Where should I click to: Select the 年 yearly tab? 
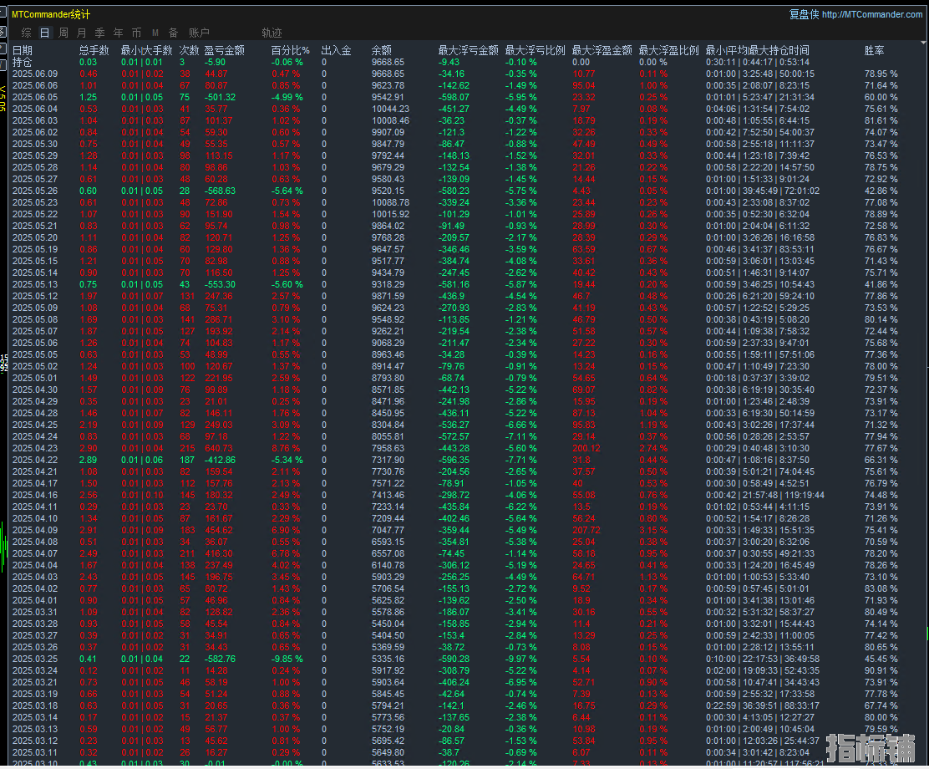pos(119,33)
